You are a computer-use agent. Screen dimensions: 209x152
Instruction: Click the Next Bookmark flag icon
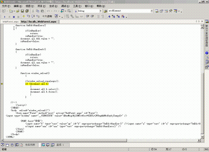pyautogui.click(x=114, y=16)
